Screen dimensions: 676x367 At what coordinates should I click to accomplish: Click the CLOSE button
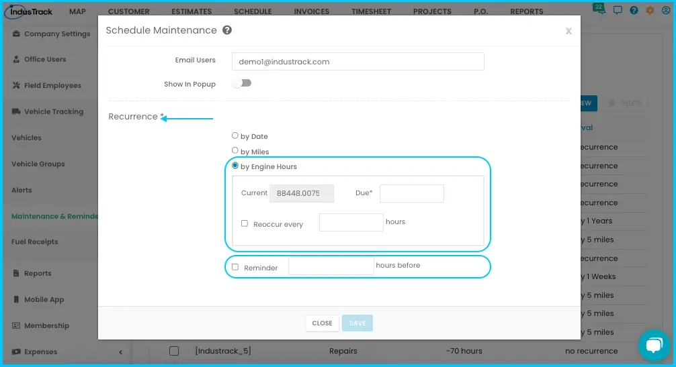coord(322,323)
